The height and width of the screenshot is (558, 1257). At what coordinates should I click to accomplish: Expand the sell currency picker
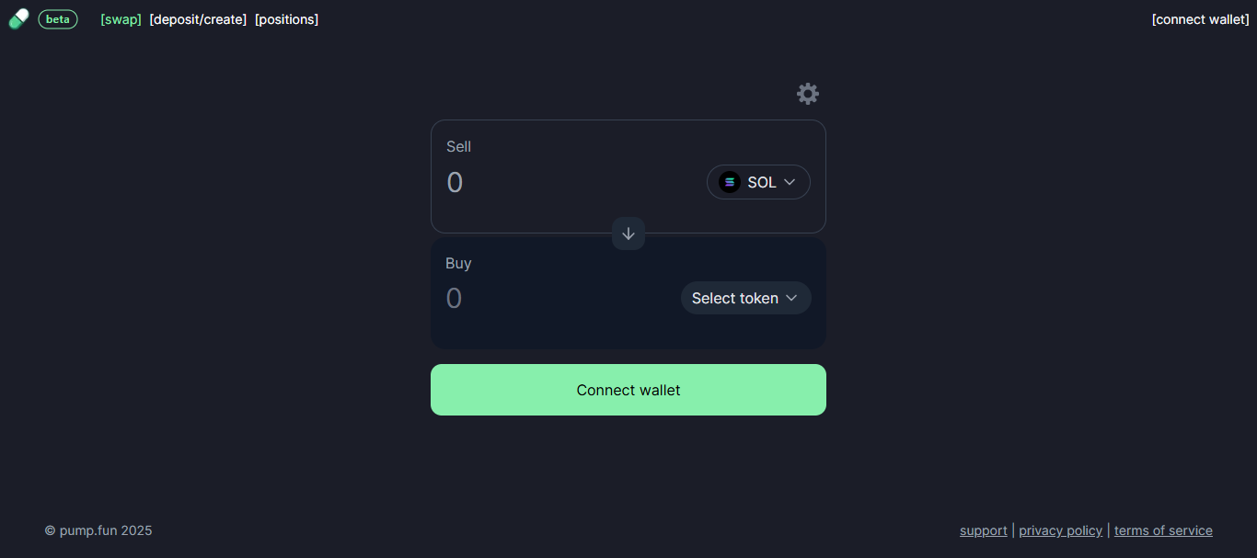click(758, 181)
